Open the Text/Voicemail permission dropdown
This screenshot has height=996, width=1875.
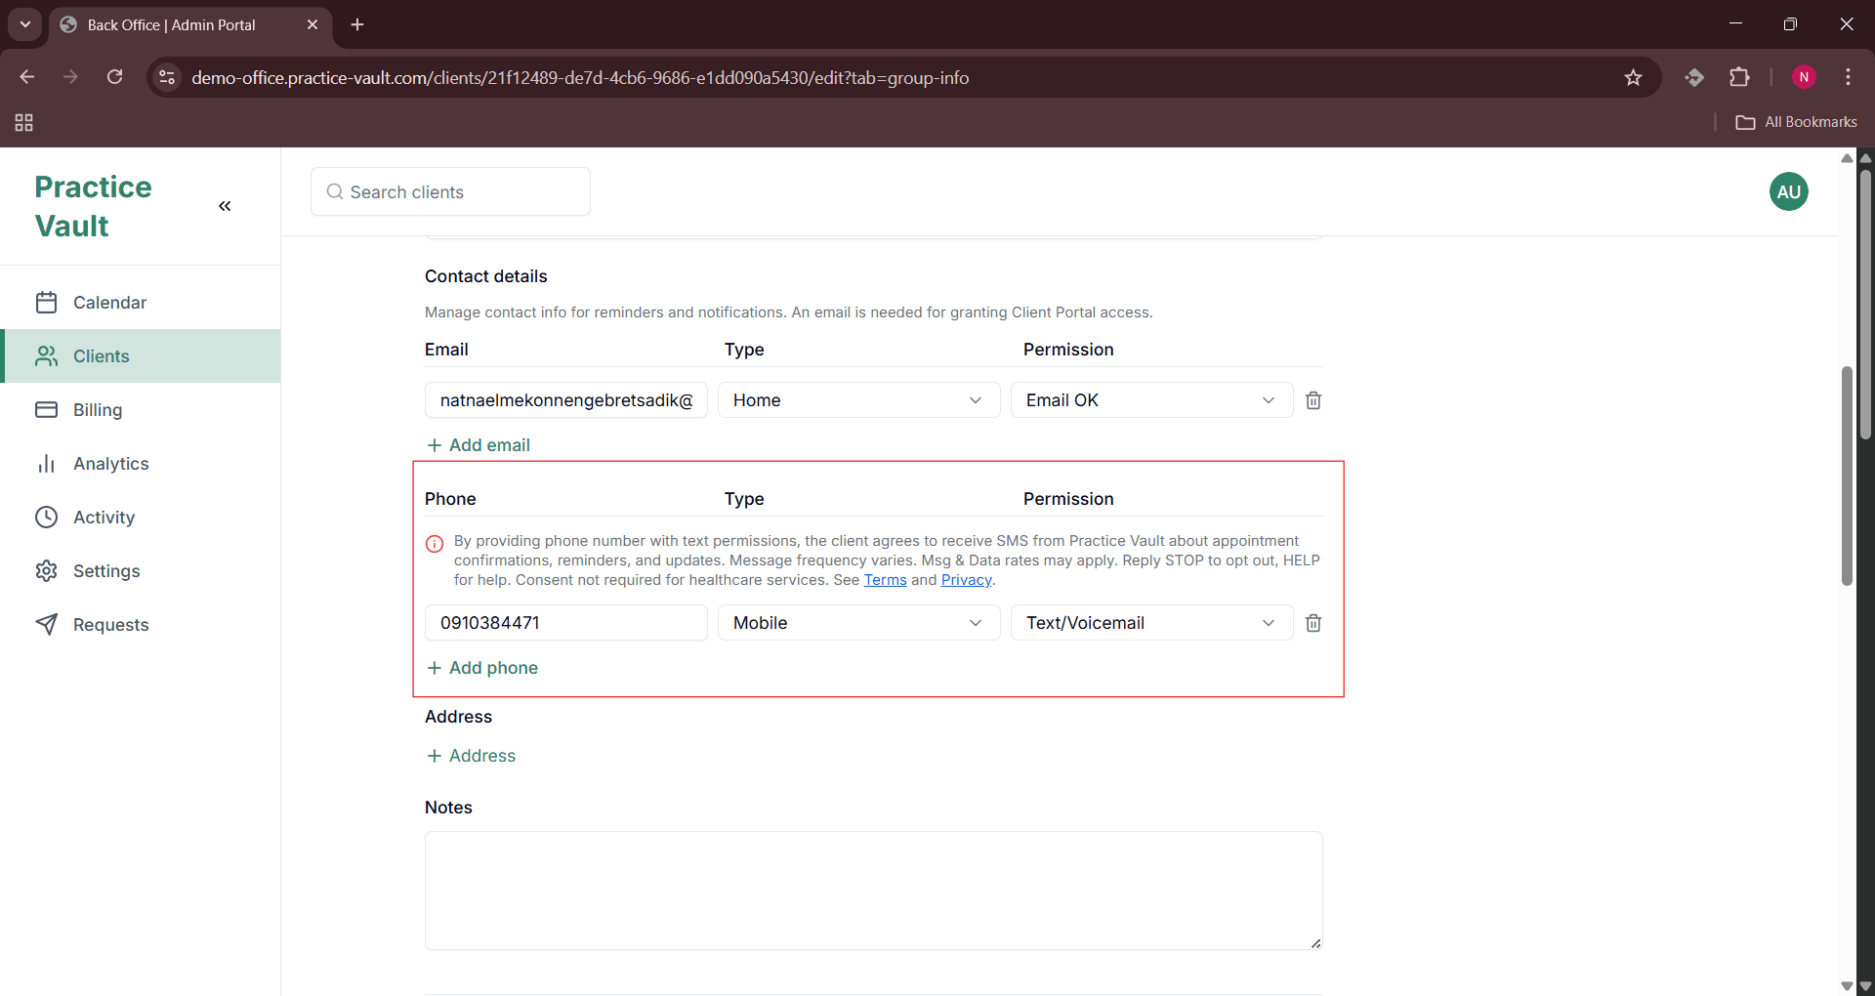pos(1150,622)
